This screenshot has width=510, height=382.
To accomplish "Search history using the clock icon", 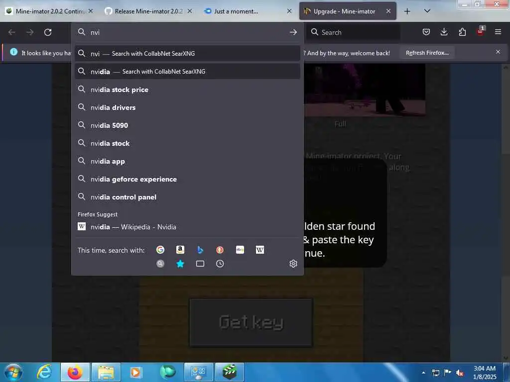I will pos(220,264).
